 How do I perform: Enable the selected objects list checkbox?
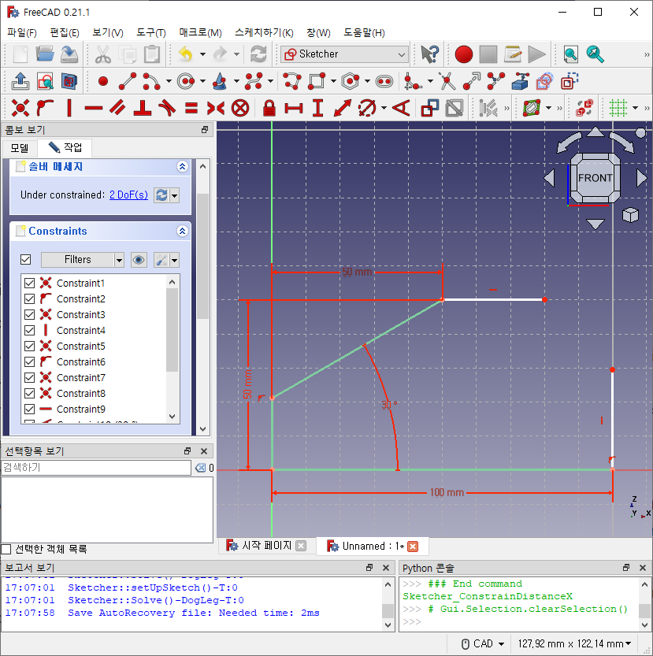coord(6,549)
